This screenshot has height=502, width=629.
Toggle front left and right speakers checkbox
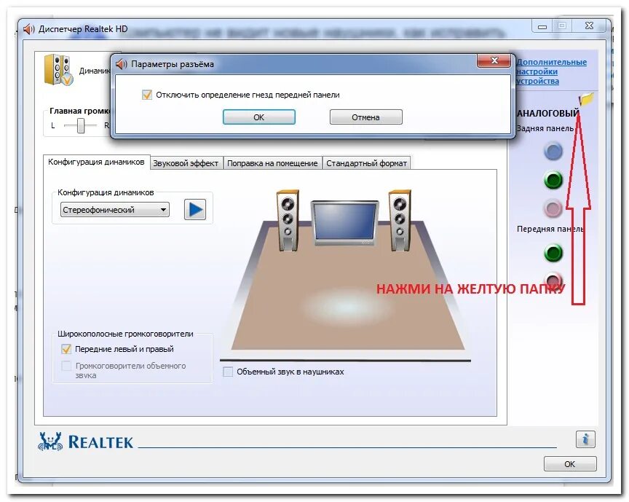(66, 349)
